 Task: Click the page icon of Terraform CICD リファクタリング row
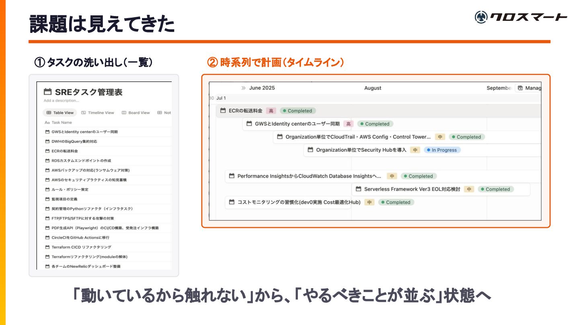pyautogui.click(x=47, y=247)
